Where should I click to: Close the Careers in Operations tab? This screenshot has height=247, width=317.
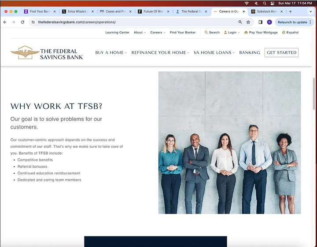[x=244, y=11]
